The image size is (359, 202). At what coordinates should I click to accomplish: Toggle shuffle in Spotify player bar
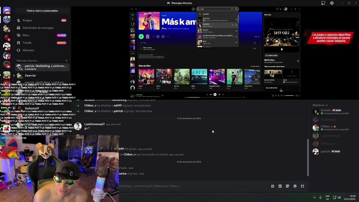207,95
